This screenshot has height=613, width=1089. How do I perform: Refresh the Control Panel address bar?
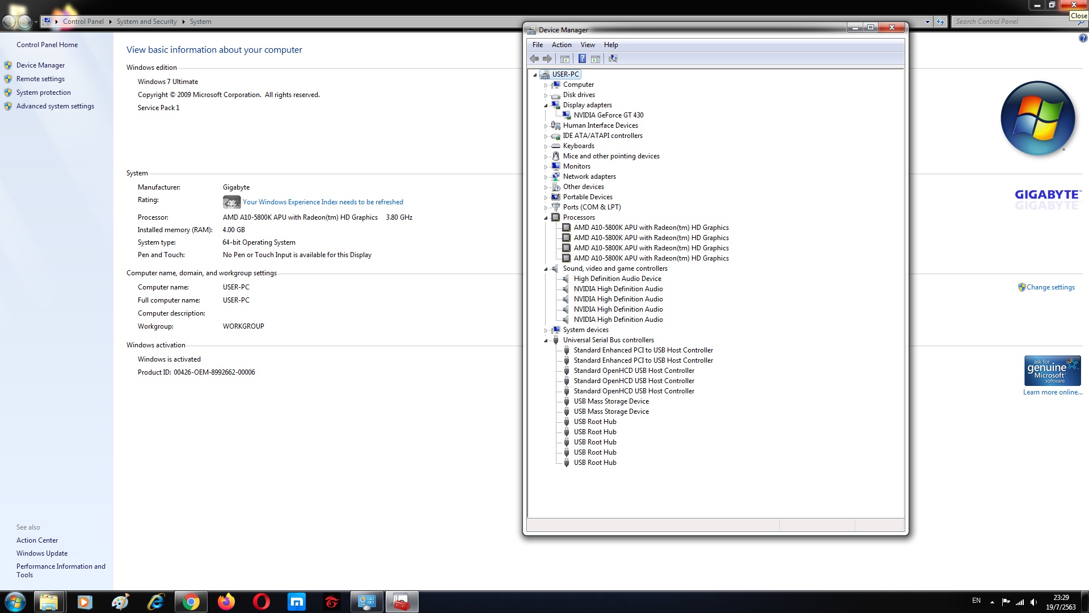[940, 22]
